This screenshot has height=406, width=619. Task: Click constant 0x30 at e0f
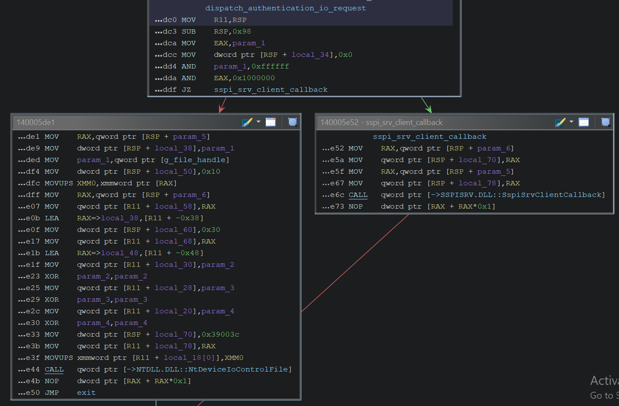click(x=211, y=230)
